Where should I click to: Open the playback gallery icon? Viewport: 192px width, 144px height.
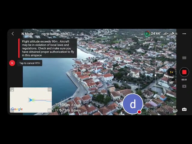coord(184,86)
